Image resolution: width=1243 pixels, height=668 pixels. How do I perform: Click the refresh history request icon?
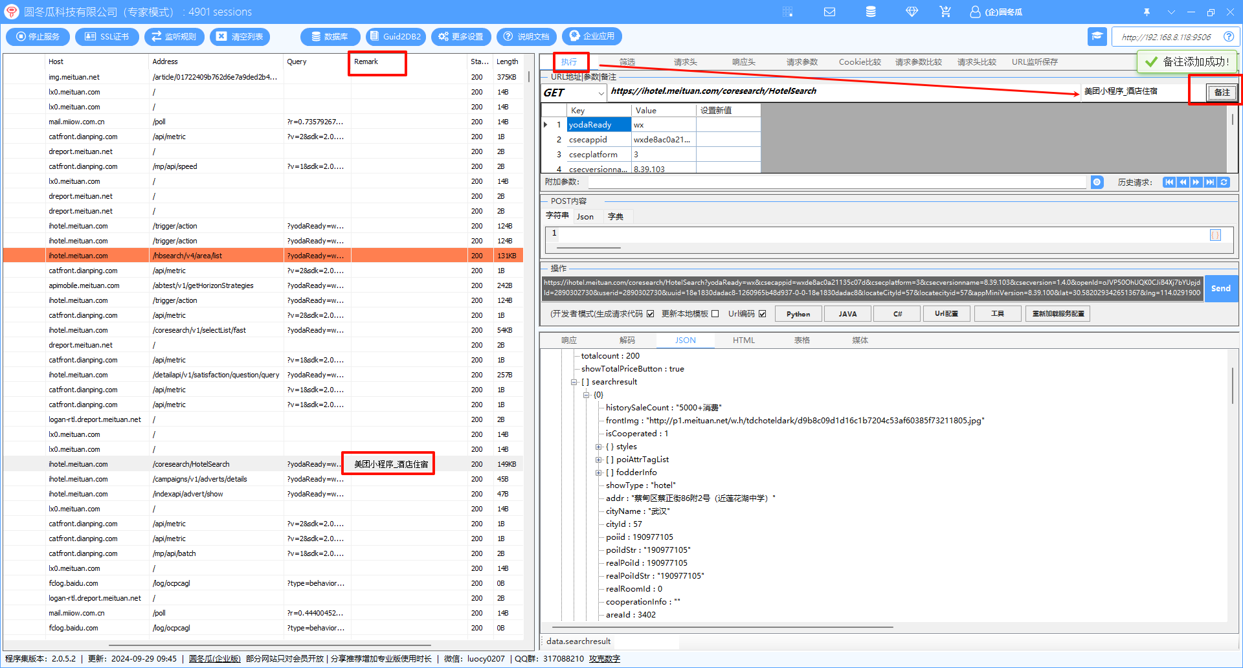[x=1224, y=183]
